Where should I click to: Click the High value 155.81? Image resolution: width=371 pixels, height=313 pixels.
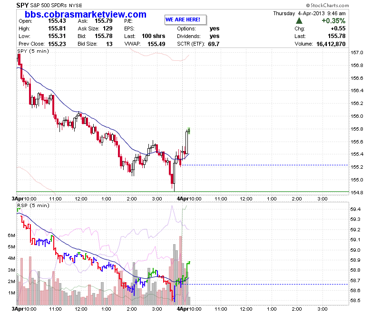click(x=57, y=28)
